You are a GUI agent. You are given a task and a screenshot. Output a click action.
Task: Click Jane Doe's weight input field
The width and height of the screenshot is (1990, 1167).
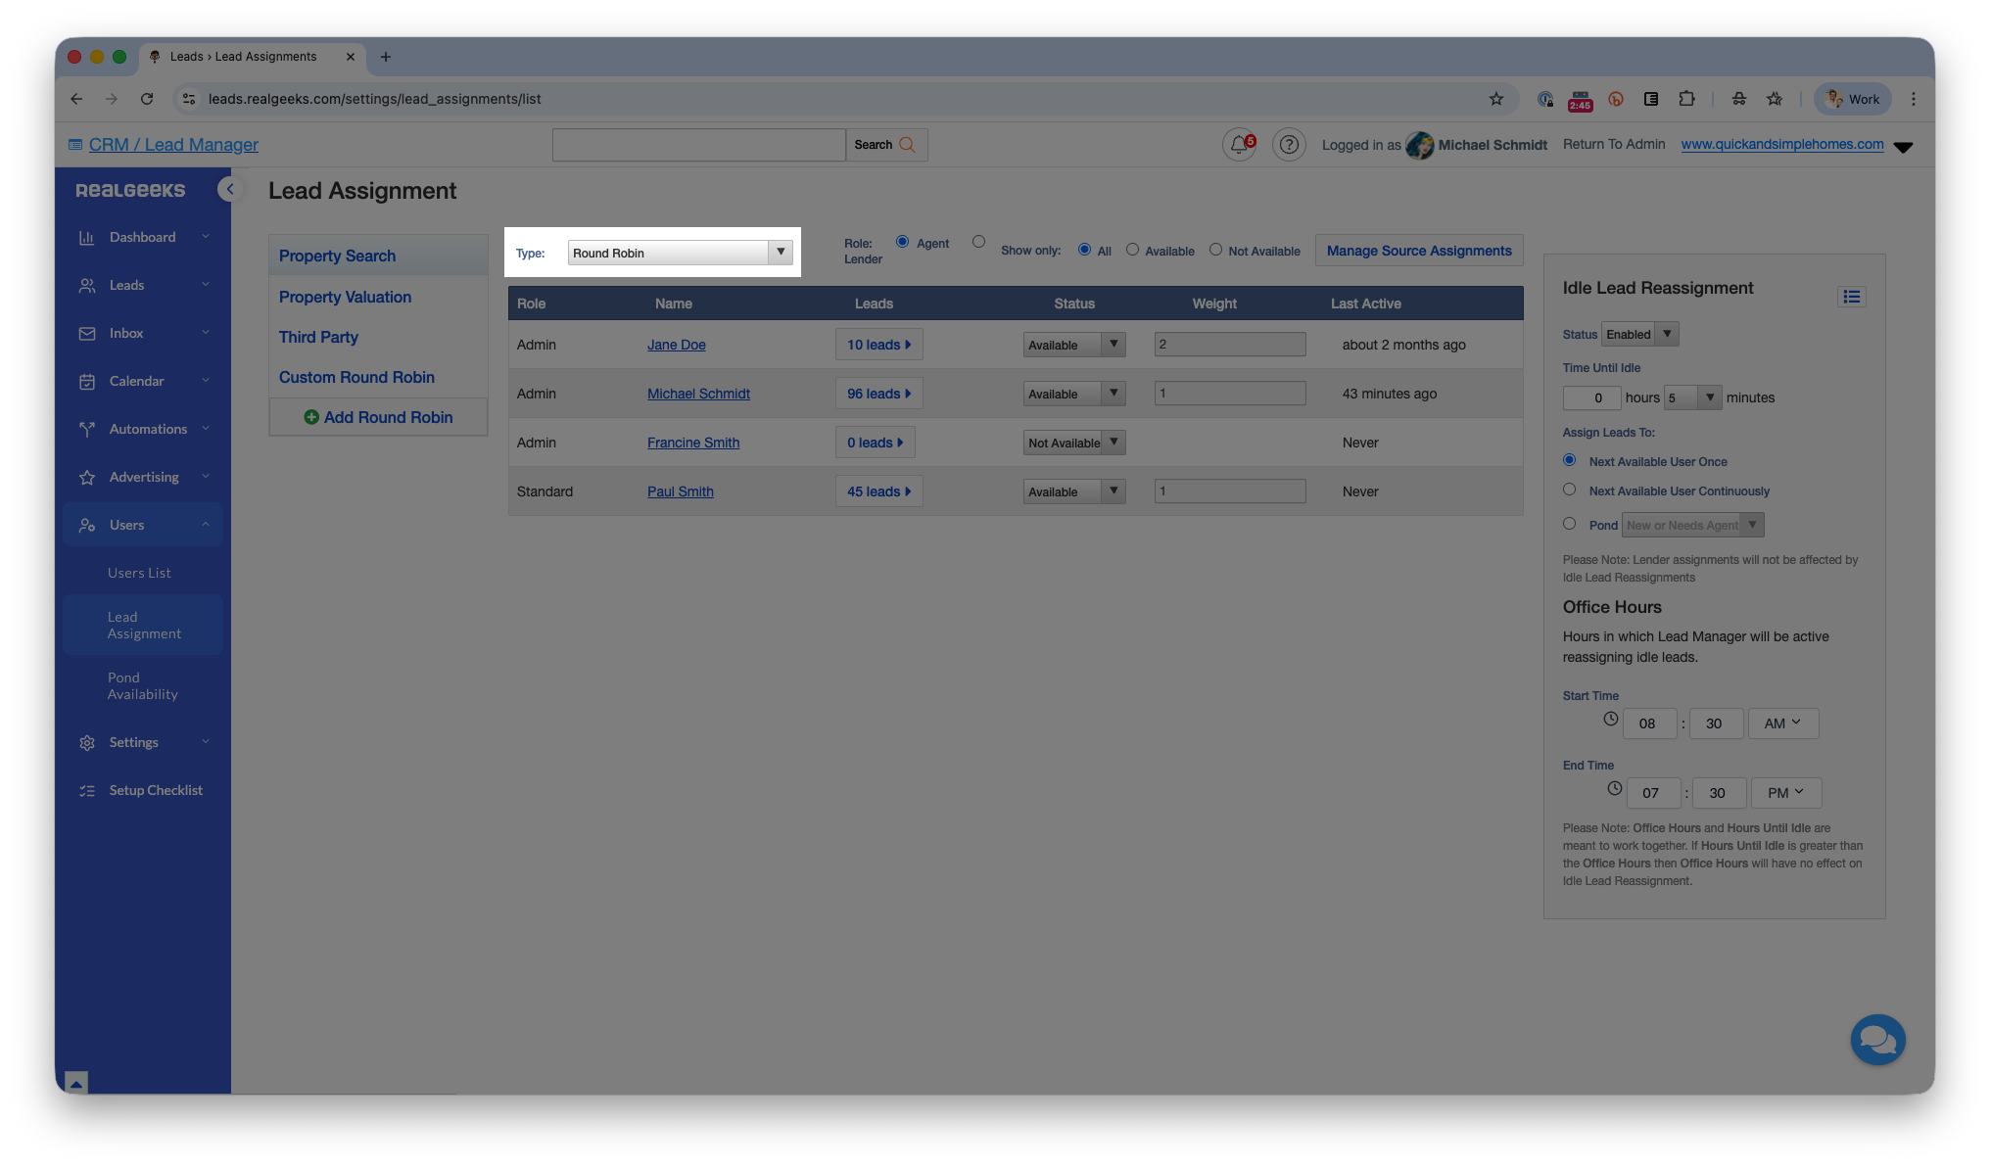pos(1229,345)
